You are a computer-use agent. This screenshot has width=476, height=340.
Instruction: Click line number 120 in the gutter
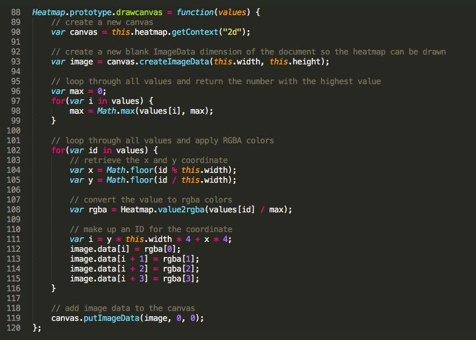[x=13, y=328]
